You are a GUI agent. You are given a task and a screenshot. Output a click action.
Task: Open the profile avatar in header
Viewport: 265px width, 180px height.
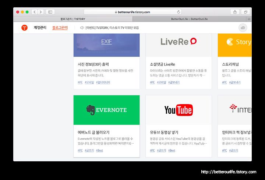pos(243,28)
